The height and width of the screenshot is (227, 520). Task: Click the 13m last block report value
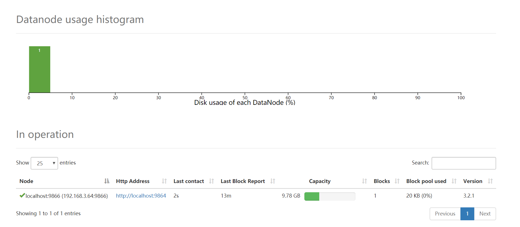click(x=226, y=196)
